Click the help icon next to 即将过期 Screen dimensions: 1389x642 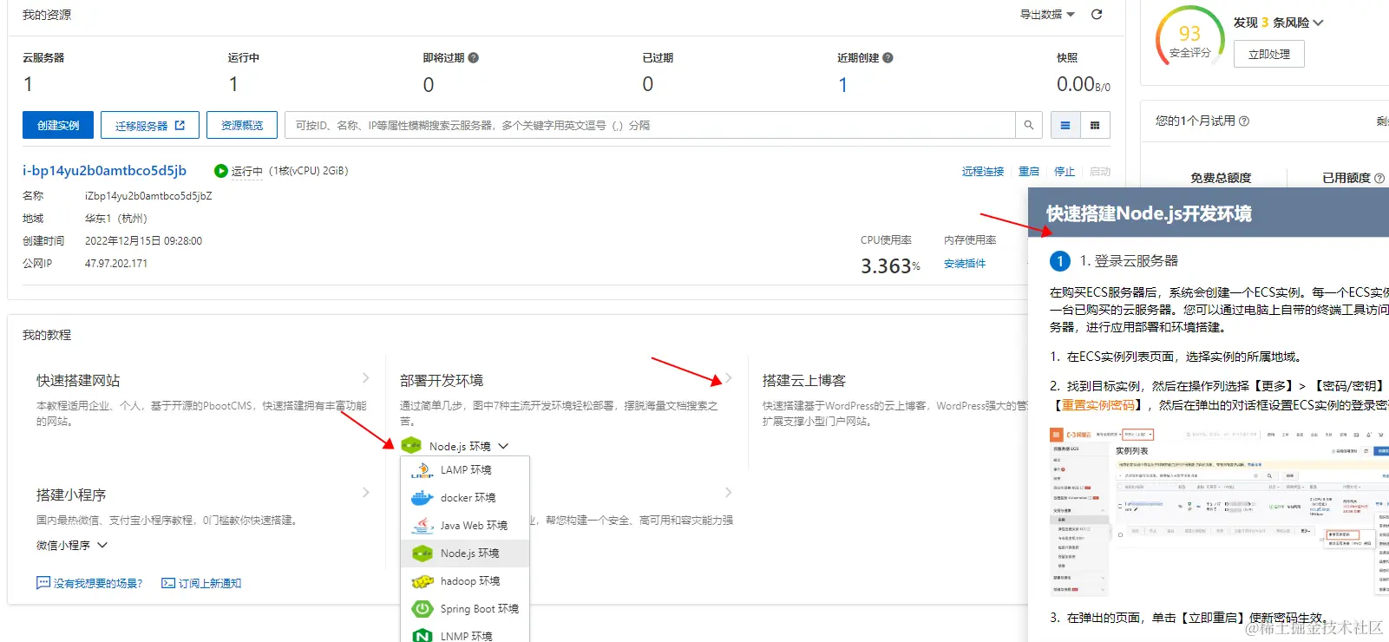click(474, 58)
